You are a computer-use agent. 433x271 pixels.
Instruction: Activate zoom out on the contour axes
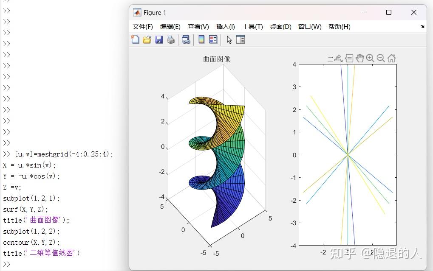coord(381,58)
